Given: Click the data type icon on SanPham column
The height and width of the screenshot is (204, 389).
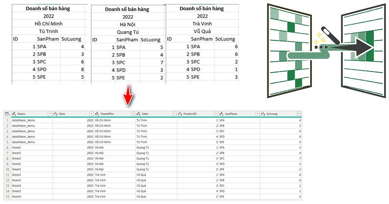Looking at the screenshot, I should pos(222,113).
